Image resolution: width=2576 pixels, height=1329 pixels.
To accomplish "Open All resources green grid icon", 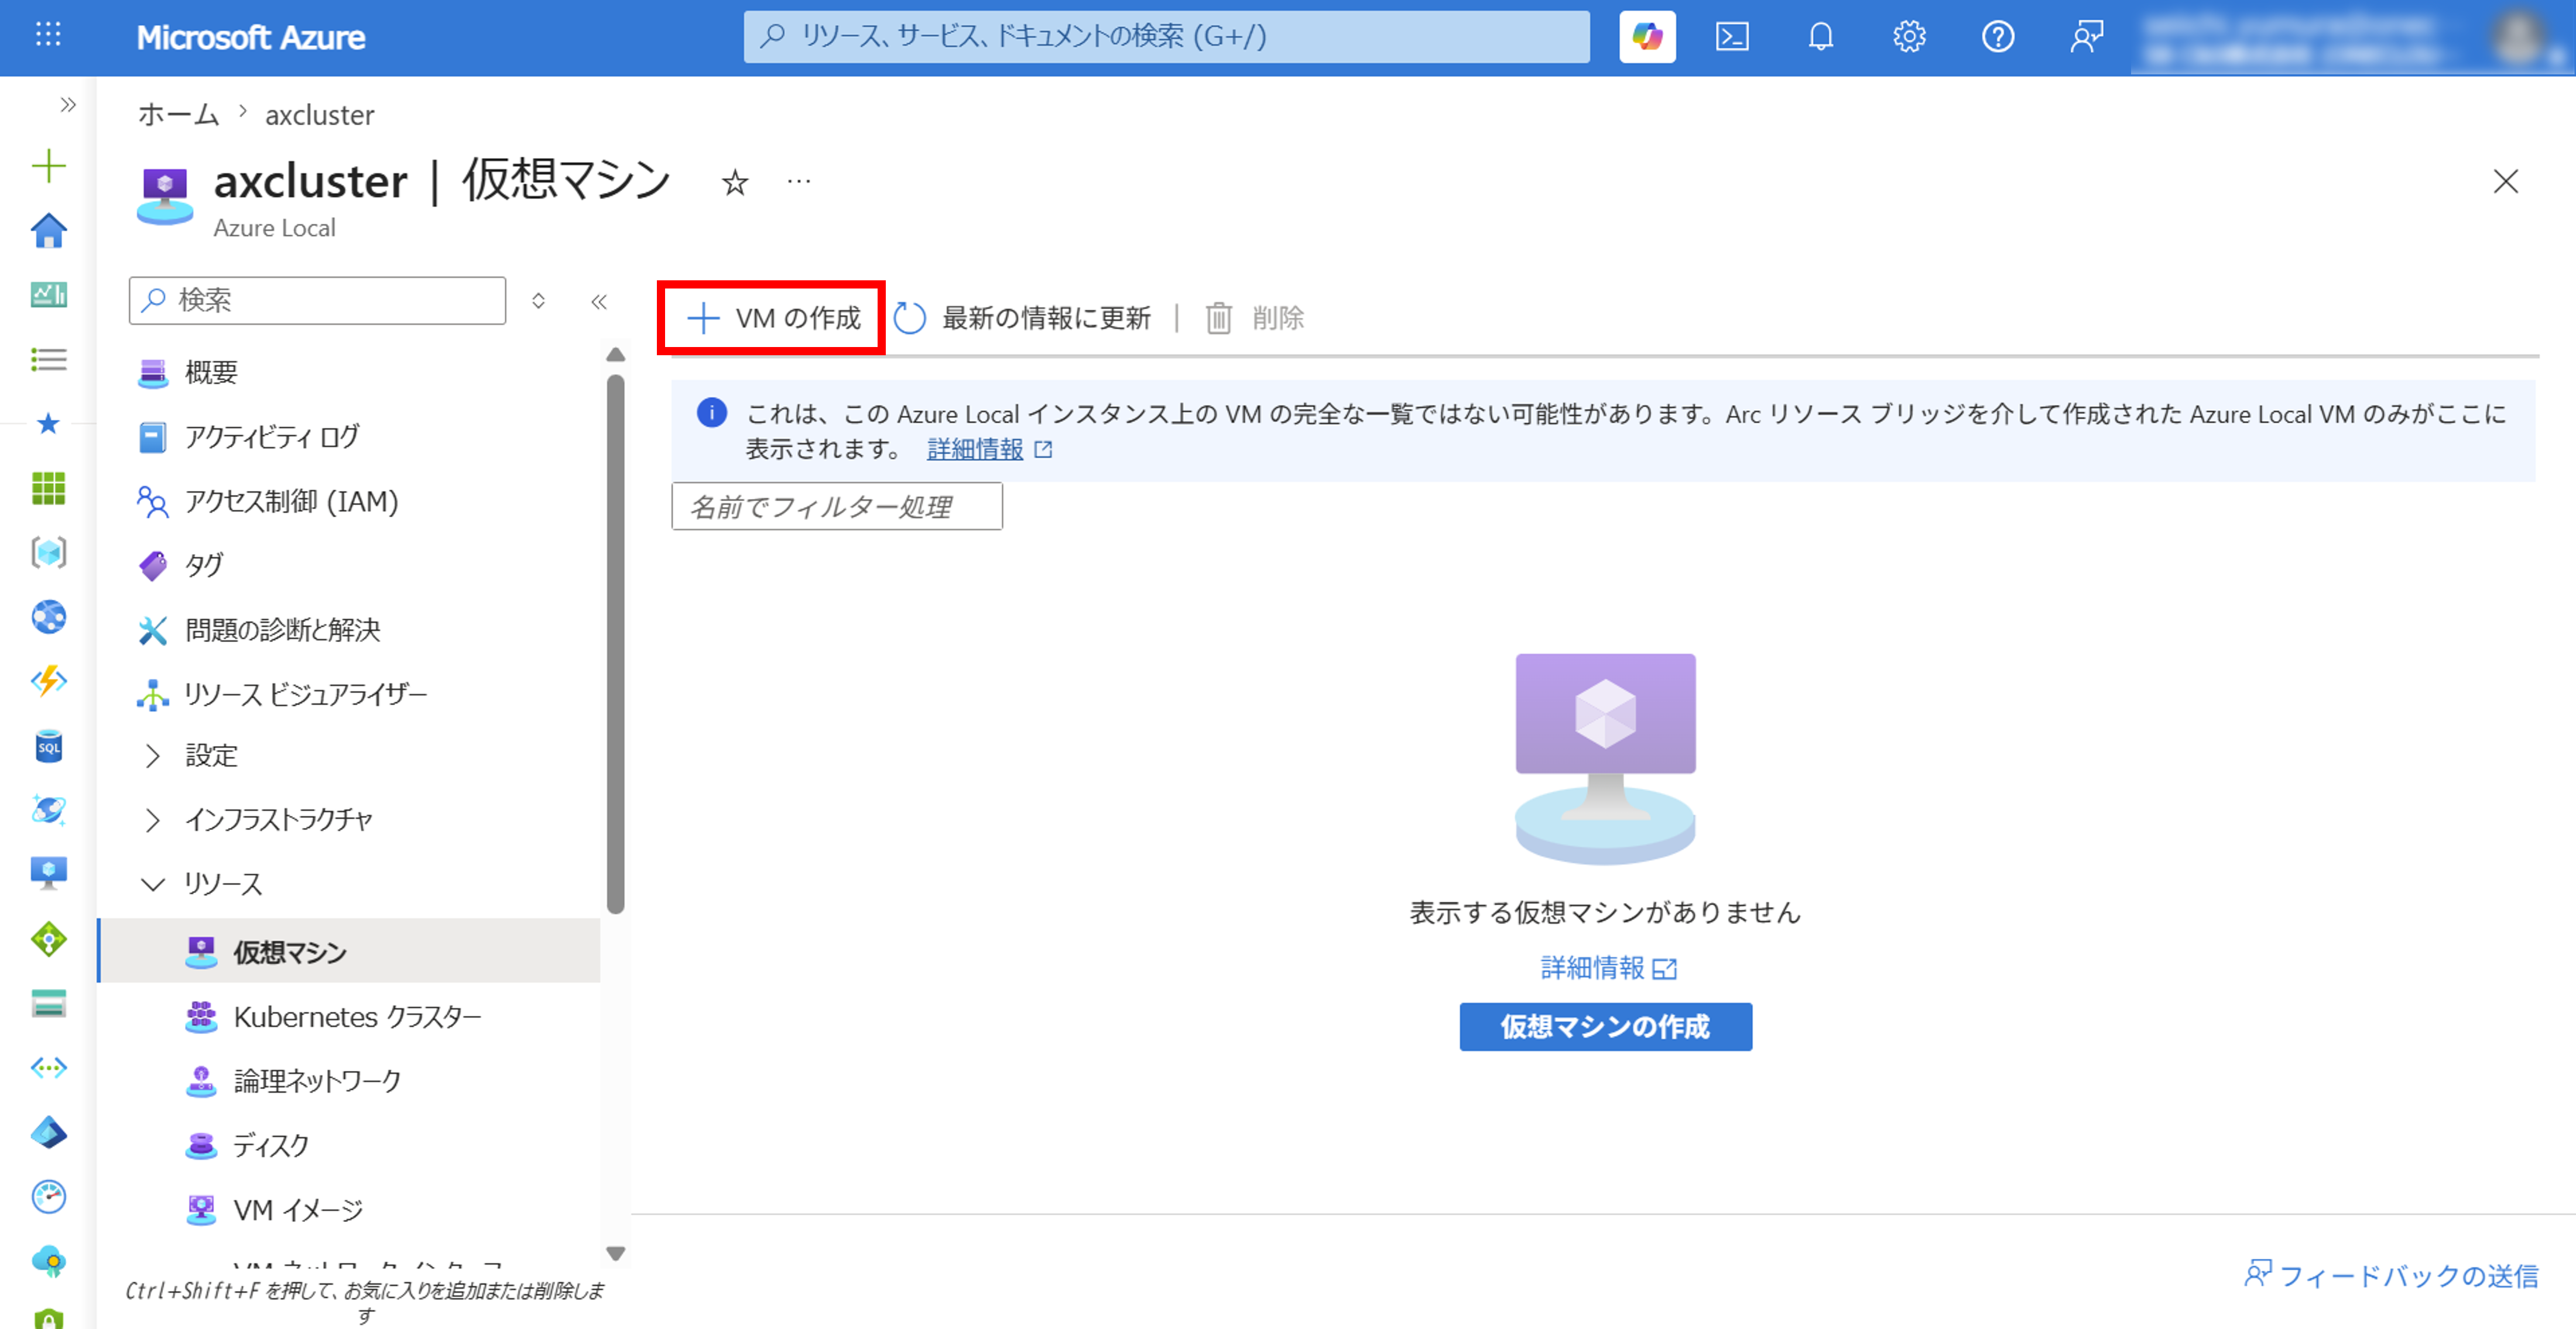I will (x=48, y=489).
